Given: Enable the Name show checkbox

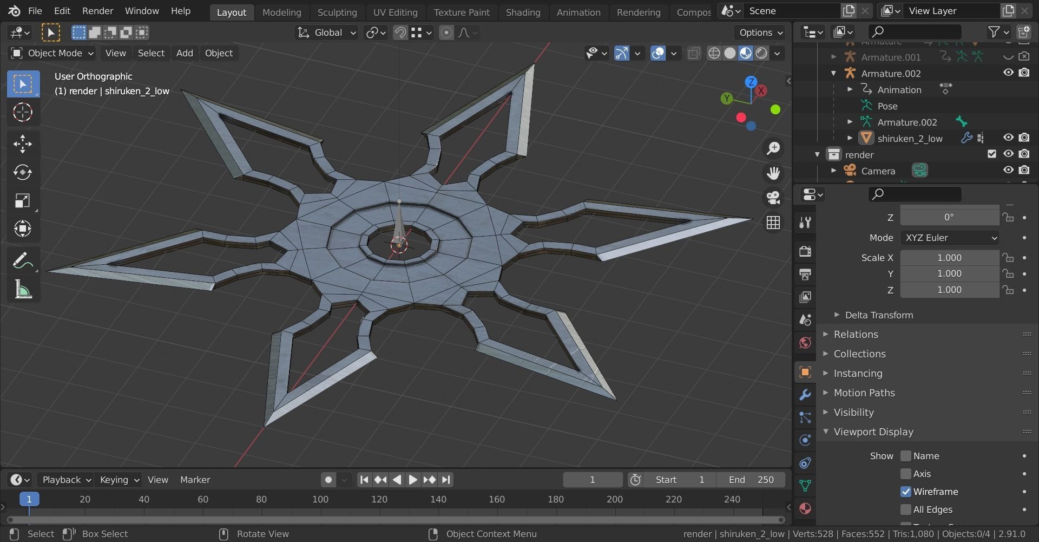Looking at the screenshot, I should coord(906,456).
